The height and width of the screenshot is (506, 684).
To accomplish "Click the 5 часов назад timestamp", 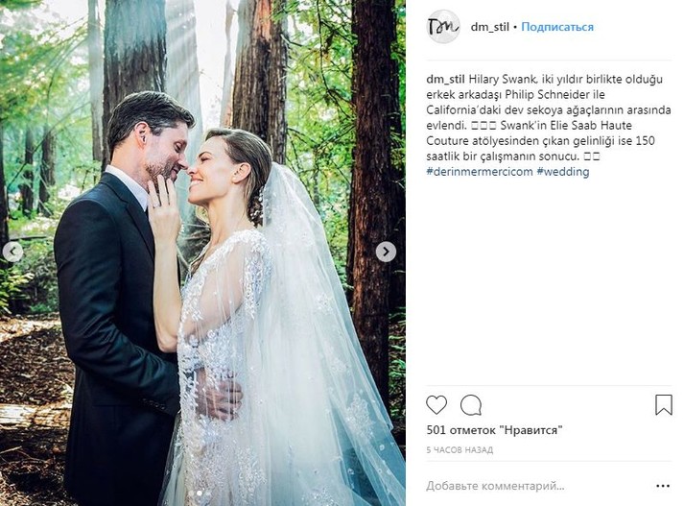I will (x=460, y=449).
